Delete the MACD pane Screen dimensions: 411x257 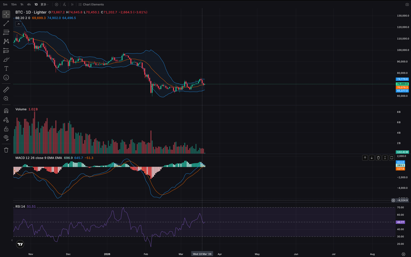pyautogui.click(x=378, y=158)
